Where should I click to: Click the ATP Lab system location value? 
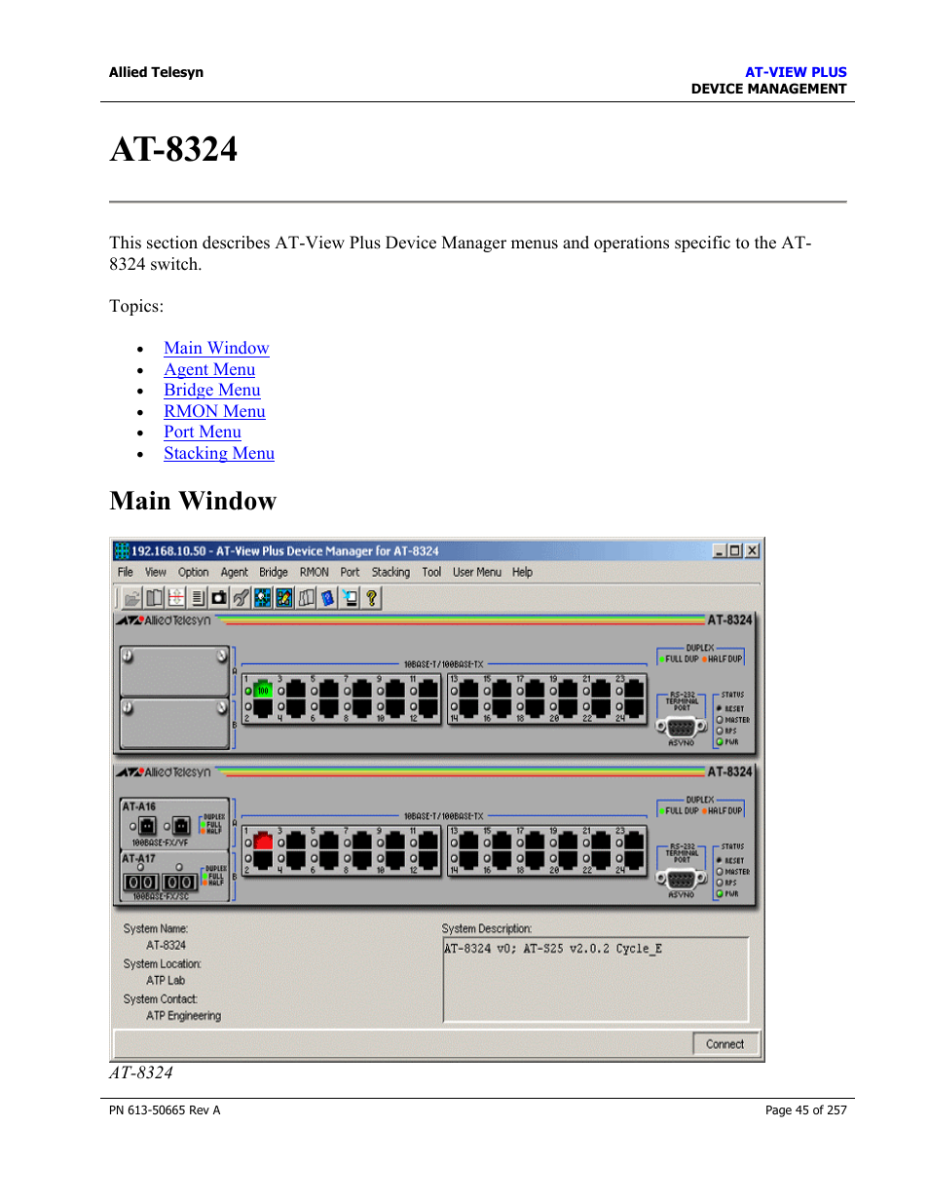166,981
